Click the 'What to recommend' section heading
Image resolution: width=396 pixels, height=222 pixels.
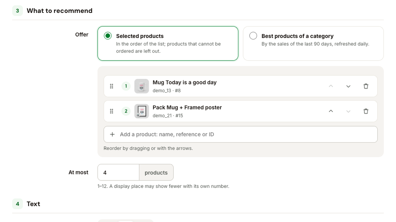[60, 11]
